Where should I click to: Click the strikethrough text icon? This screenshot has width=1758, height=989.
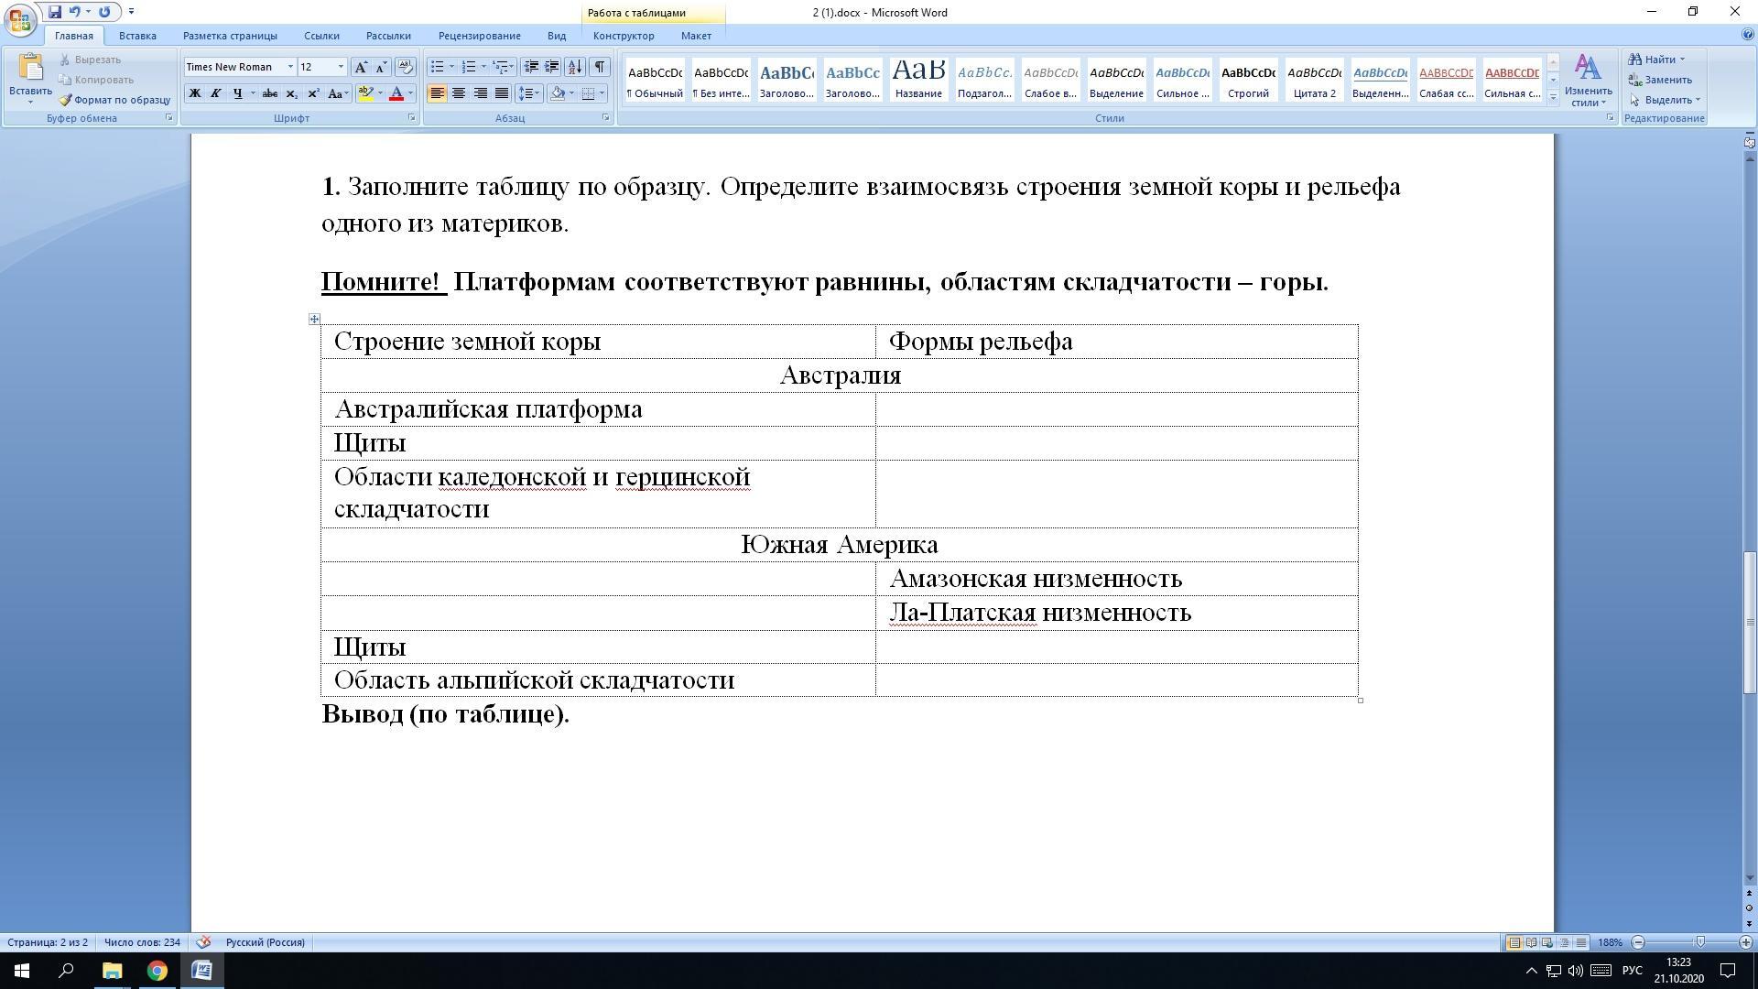[269, 93]
